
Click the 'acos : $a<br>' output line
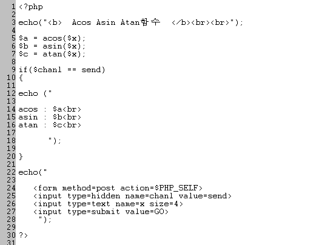click(x=50, y=109)
